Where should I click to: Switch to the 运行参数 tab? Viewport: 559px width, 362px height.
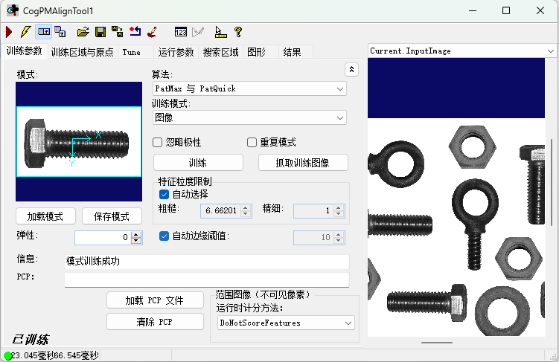click(x=176, y=52)
